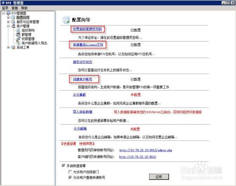Open the 设置超级管理员密码 link
The height and width of the screenshot is (186, 236).
coord(87,29)
